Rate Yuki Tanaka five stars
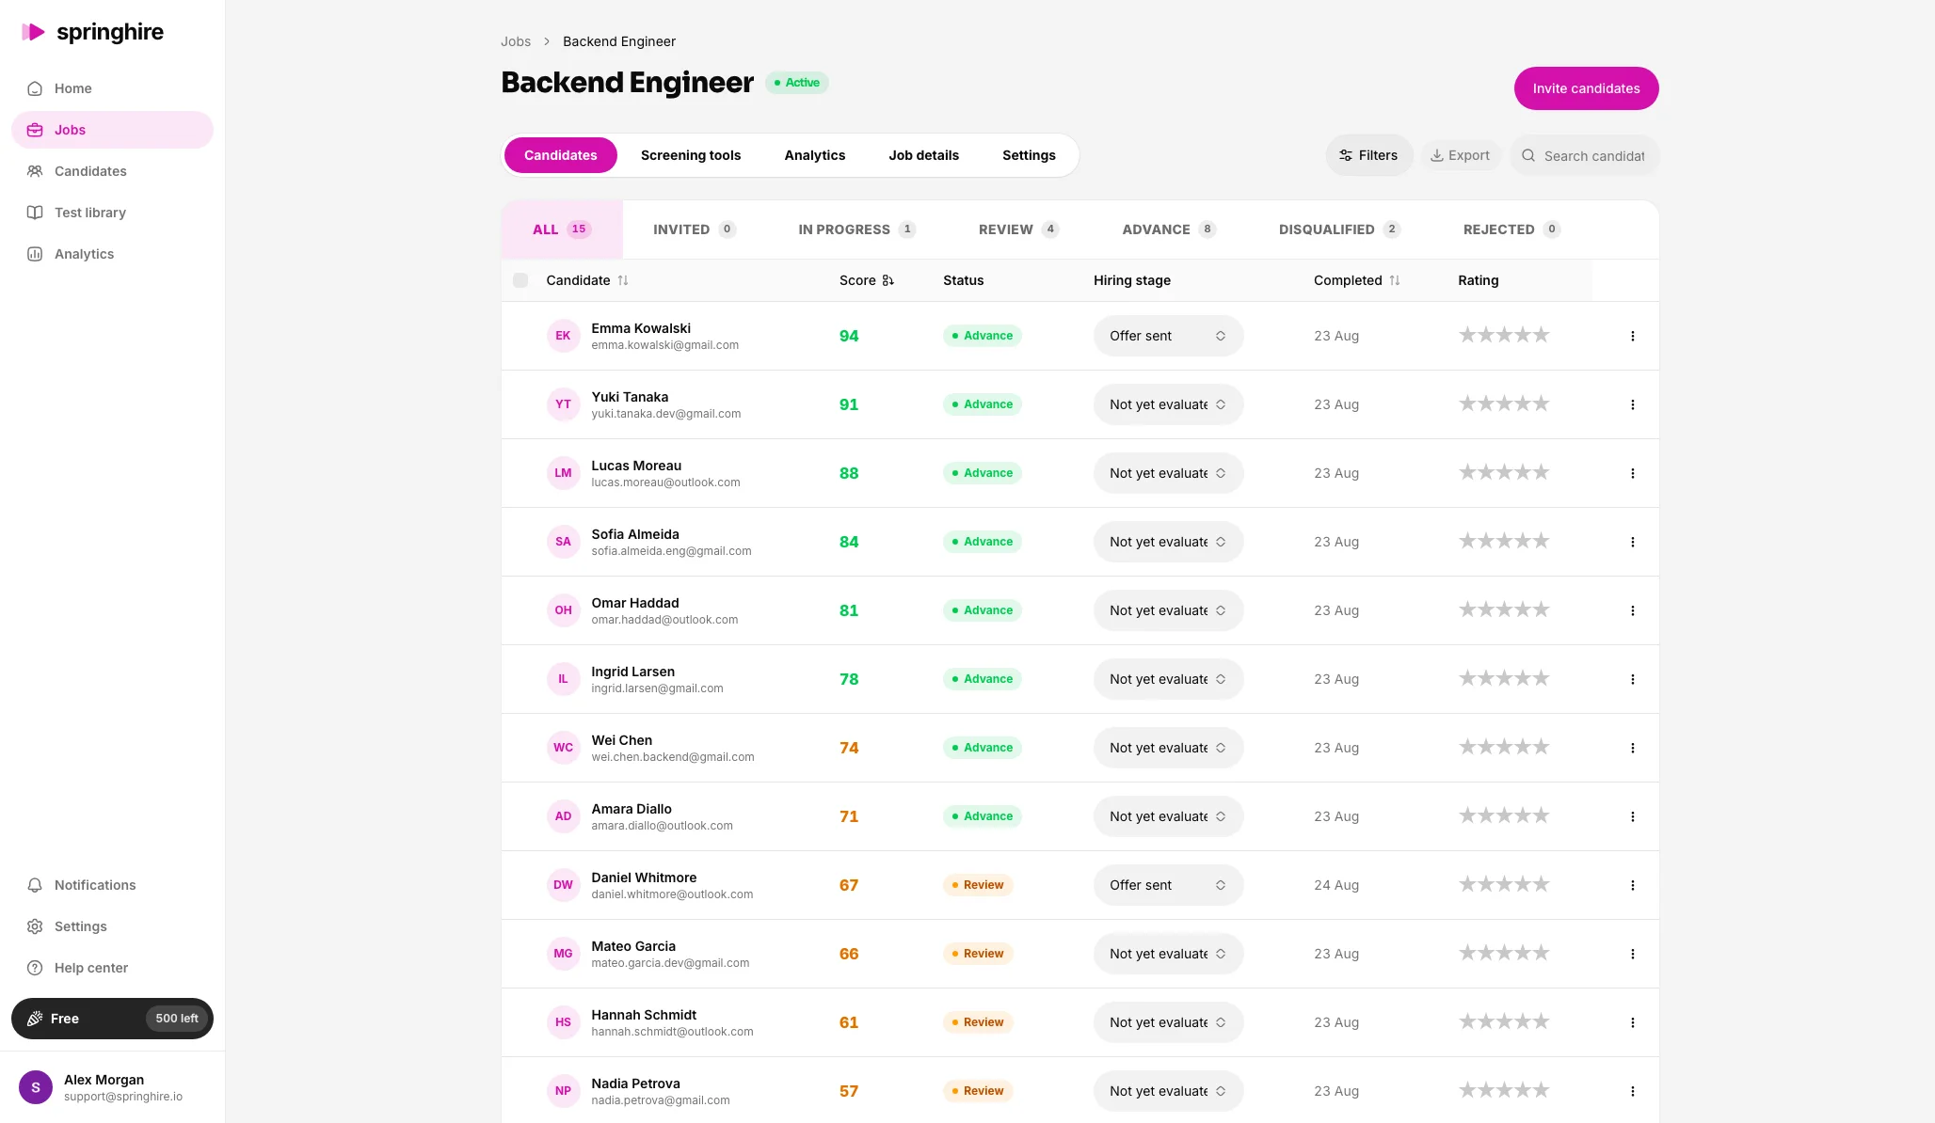Image resolution: width=1935 pixels, height=1123 pixels. pyautogui.click(x=1541, y=404)
